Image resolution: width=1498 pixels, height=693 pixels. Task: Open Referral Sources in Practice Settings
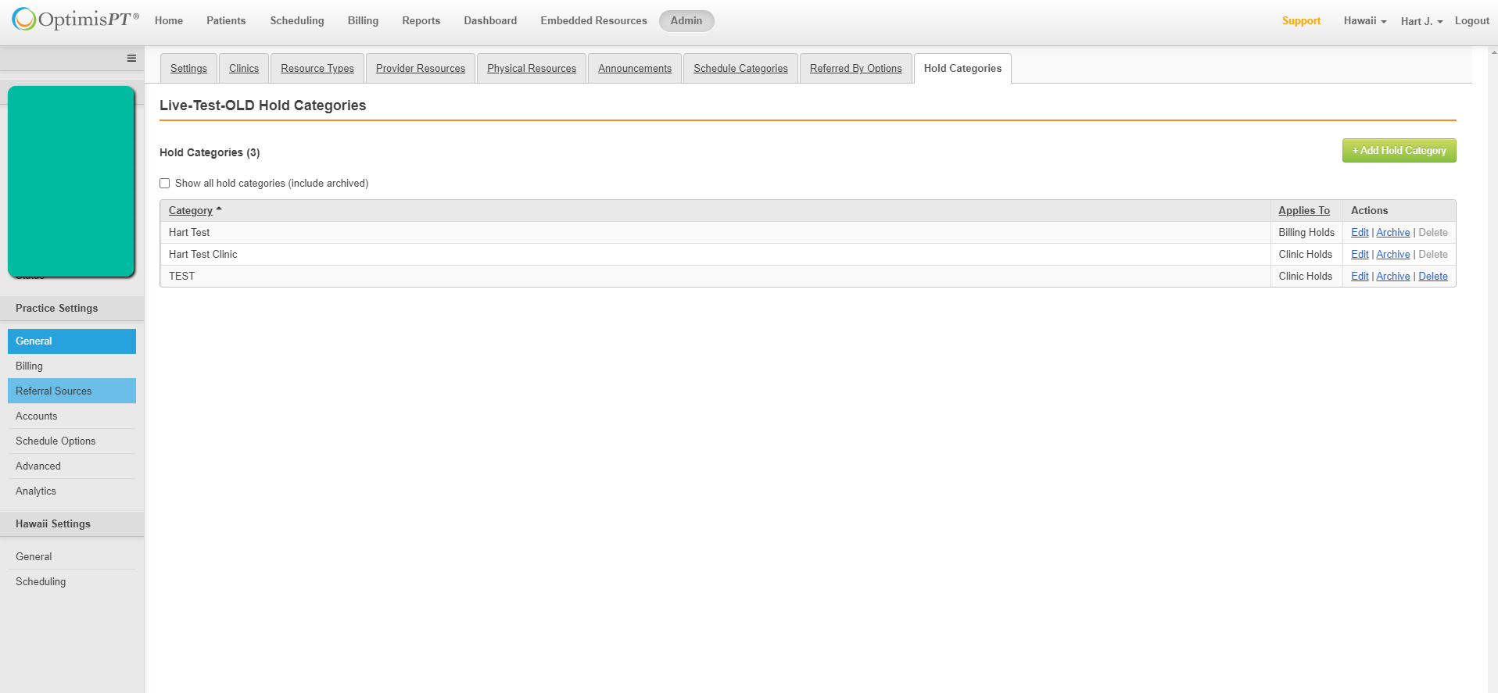click(x=54, y=391)
